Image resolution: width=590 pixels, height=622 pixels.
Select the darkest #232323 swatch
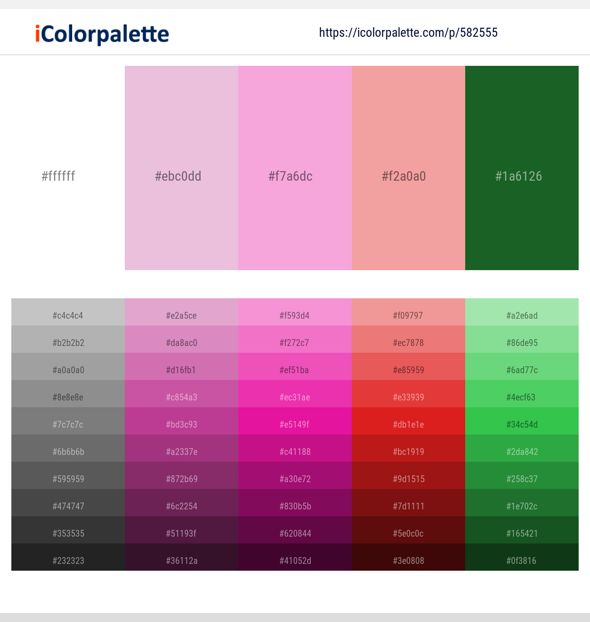click(68, 561)
